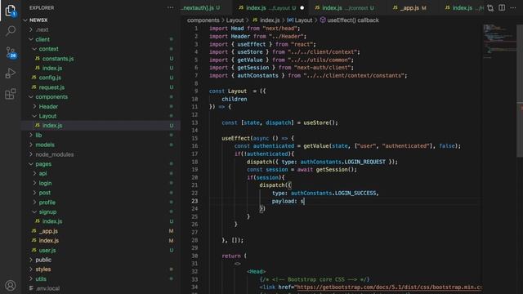
Task: Click the components breadcrumb
Action: pos(203,20)
